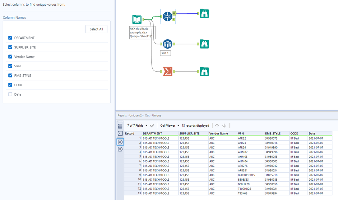Select the Browse tool connected to Unique

204,13
